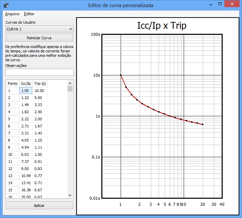Minimize the curve editor window

click(x=211, y=4)
